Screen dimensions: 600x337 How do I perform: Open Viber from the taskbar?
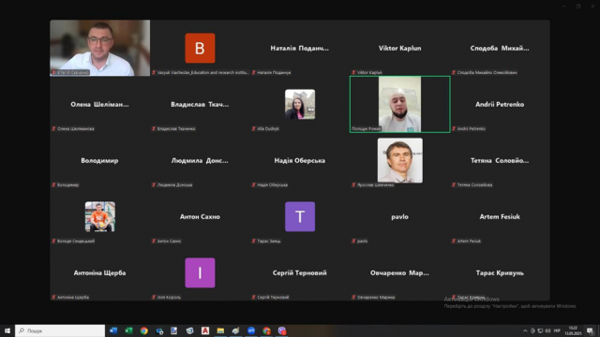pos(282,330)
